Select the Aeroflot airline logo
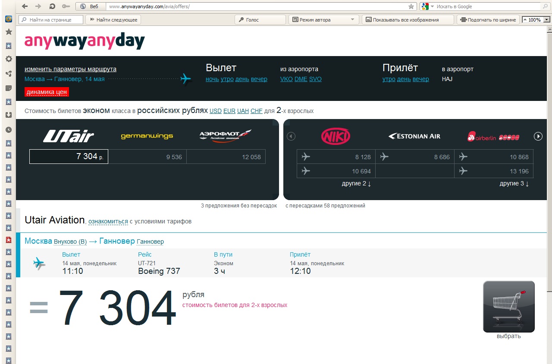Screen dimensions: 552x364 (226, 136)
